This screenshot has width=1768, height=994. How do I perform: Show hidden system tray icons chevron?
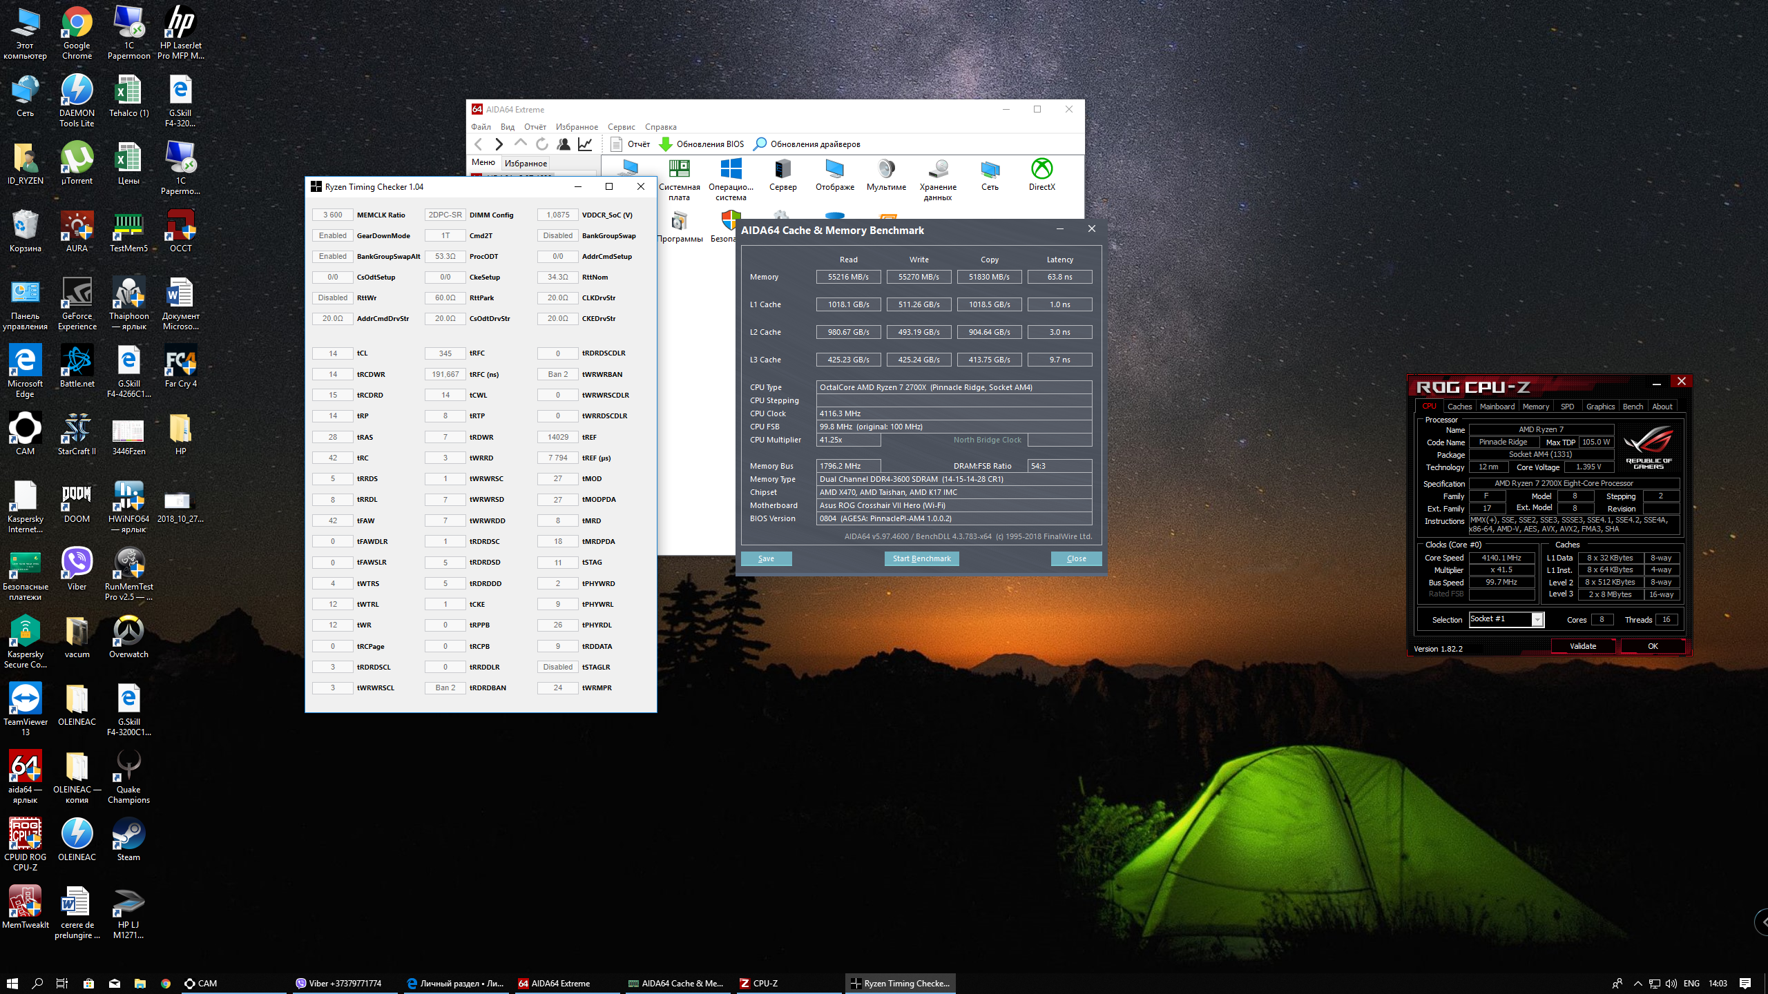pyautogui.click(x=1637, y=983)
